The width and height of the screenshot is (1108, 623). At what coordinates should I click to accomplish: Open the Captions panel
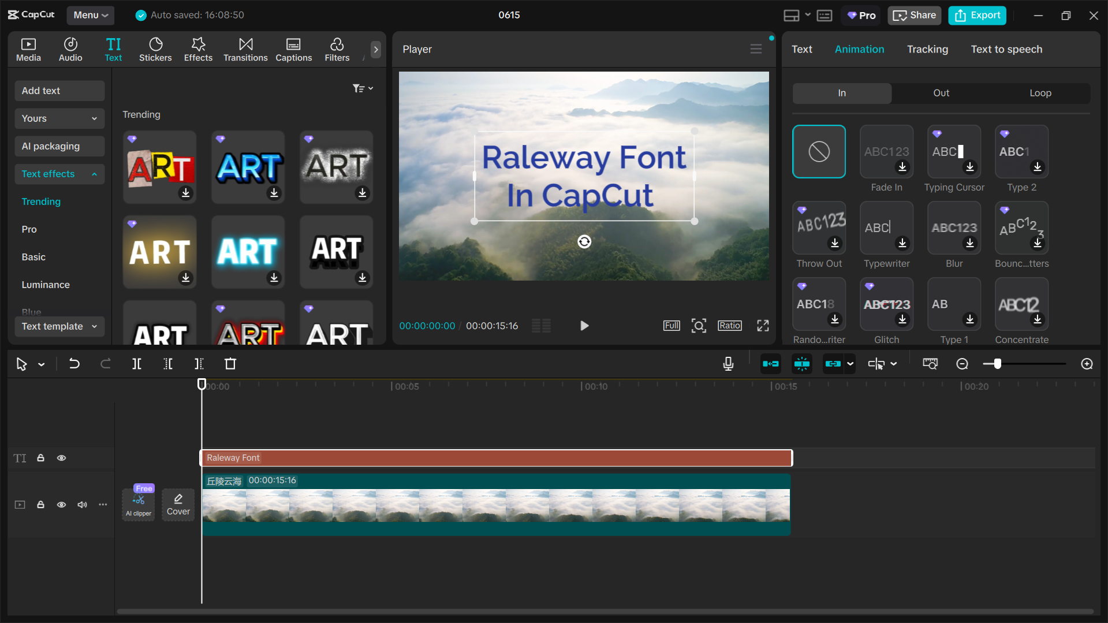click(293, 49)
